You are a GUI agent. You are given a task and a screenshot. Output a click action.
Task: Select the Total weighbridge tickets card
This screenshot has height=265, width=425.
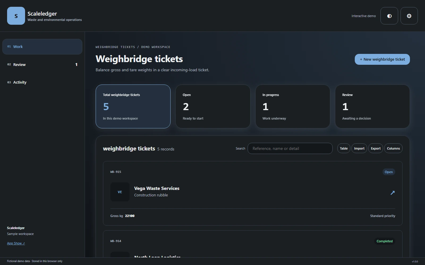(x=133, y=106)
